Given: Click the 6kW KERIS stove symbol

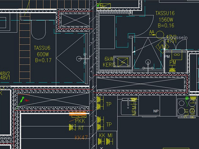Looking at the screenshot, I should [x=122, y=62].
